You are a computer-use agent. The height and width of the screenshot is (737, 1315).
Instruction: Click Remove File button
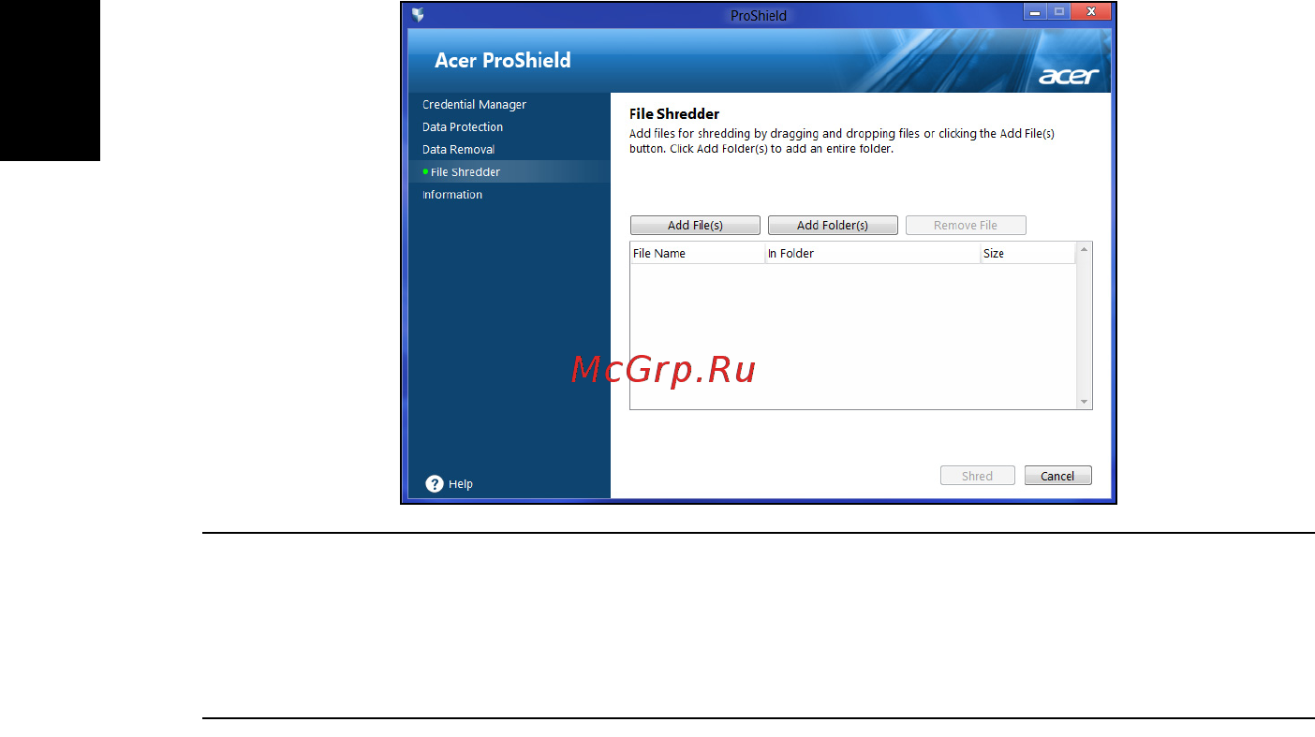(x=966, y=226)
